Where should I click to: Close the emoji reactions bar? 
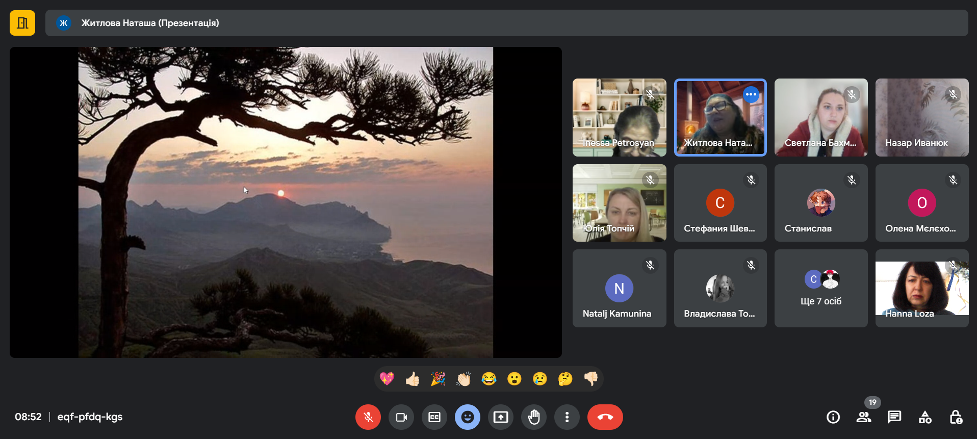(467, 417)
